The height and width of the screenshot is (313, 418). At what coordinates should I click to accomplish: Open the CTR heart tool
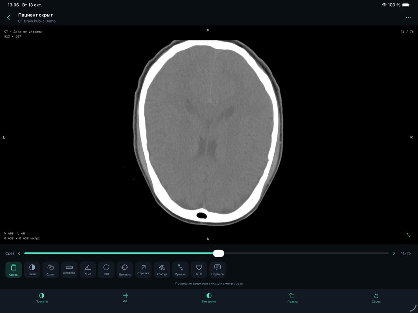pos(199,270)
